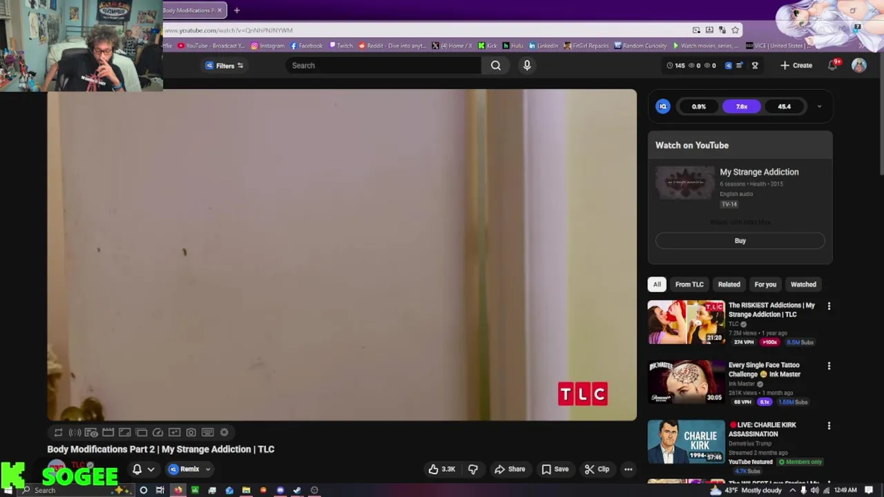Click the trophy icon in the header
Image resolution: width=884 pixels, height=497 pixels.
755,66
